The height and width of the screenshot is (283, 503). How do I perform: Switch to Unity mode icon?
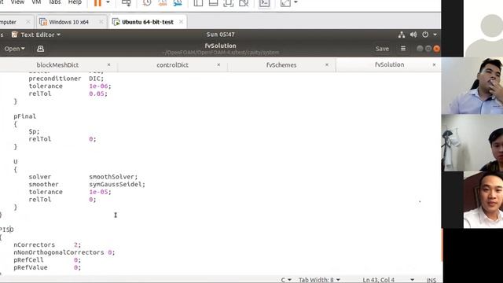click(x=244, y=3)
